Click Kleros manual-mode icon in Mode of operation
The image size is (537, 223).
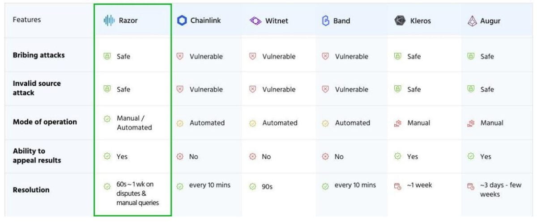click(x=398, y=123)
